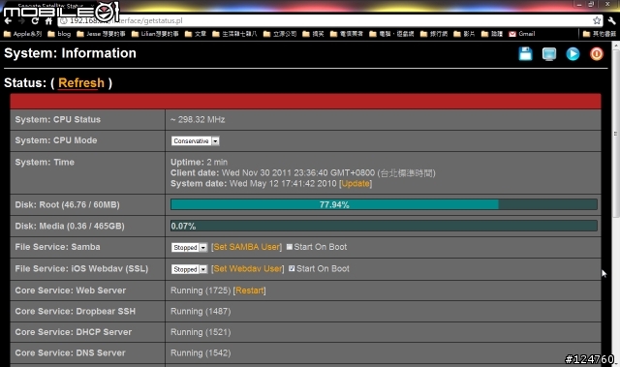Open the 文章 bookmark folder
The image size is (620, 367).
coord(196,34)
